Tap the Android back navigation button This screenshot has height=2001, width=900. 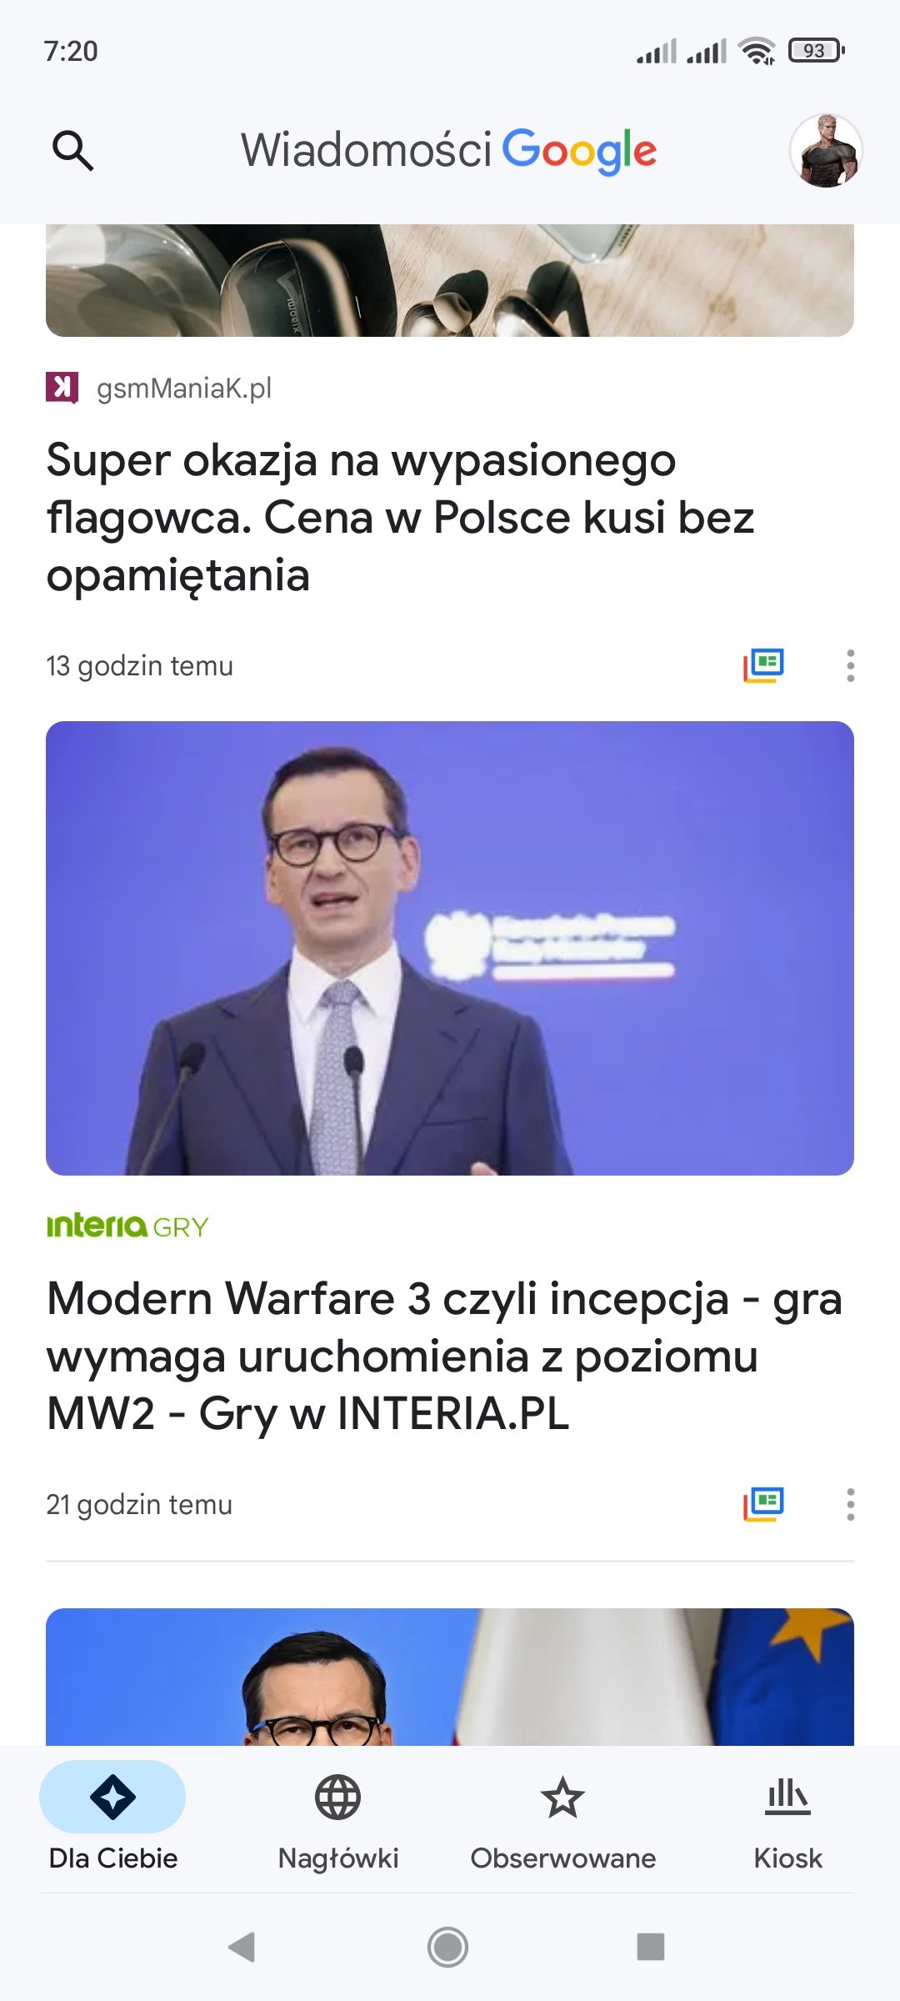[242, 1948]
